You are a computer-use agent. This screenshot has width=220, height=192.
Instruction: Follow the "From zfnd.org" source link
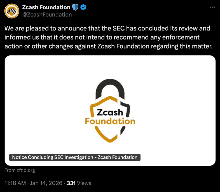(20, 170)
